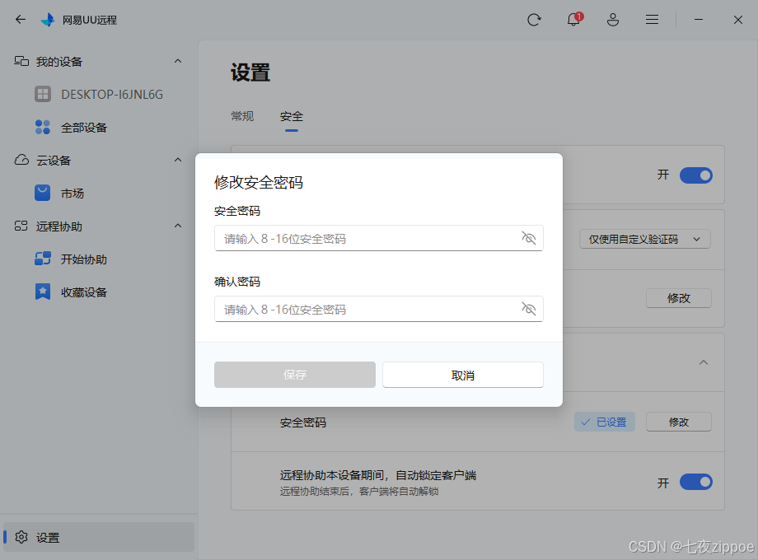Open notifications bell icon
Viewport: 758px width, 560px height.
pos(574,19)
